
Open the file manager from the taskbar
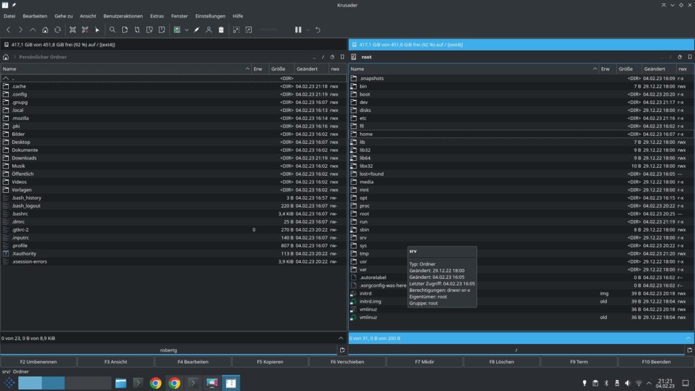(x=121, y=383)
